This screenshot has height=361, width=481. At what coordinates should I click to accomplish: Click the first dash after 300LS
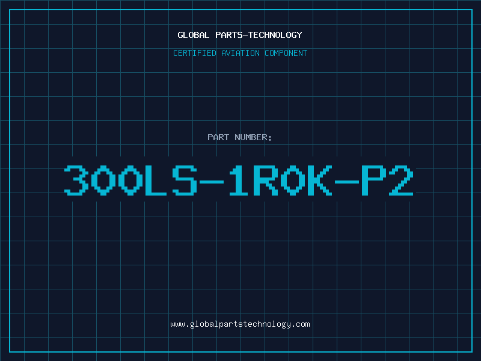click(212, 182)
